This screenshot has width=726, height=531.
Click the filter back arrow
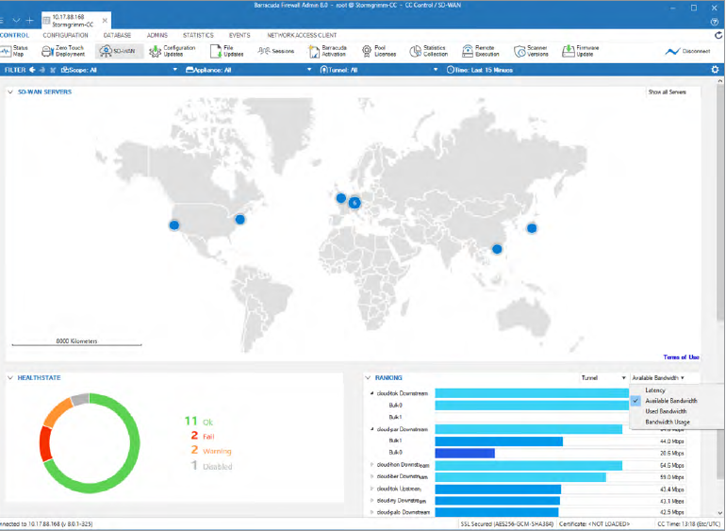(32, 70)
